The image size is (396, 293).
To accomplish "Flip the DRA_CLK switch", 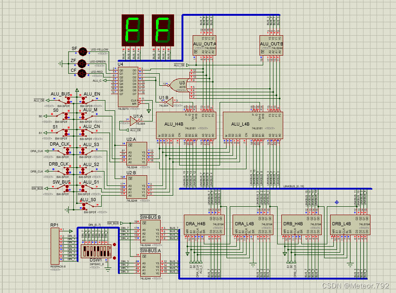I will click(x=64, y=151).
